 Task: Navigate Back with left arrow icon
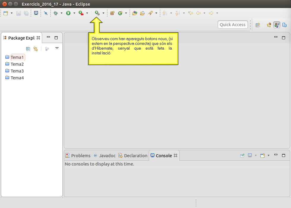coord(198,13)
